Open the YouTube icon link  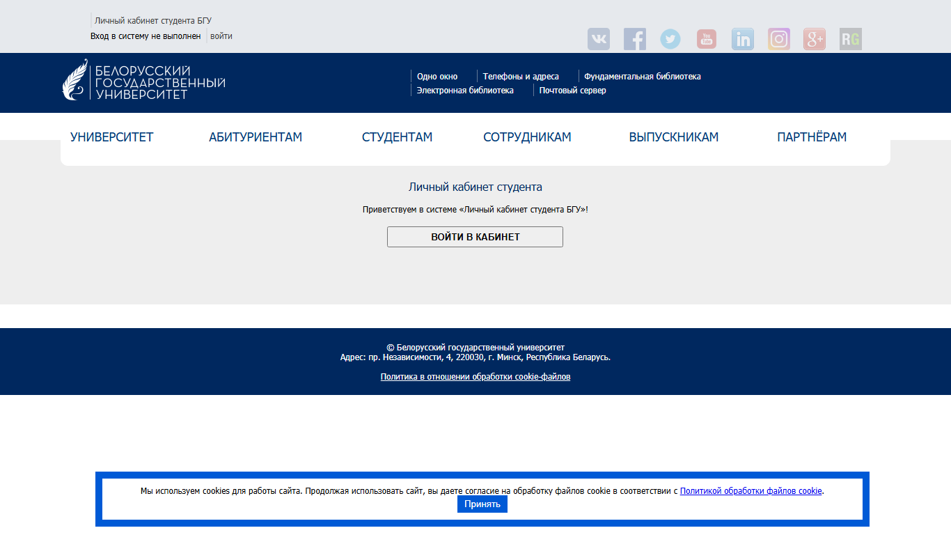(707, 39)
